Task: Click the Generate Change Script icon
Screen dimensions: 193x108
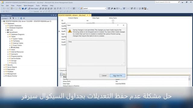Action: tap(124, 8)
